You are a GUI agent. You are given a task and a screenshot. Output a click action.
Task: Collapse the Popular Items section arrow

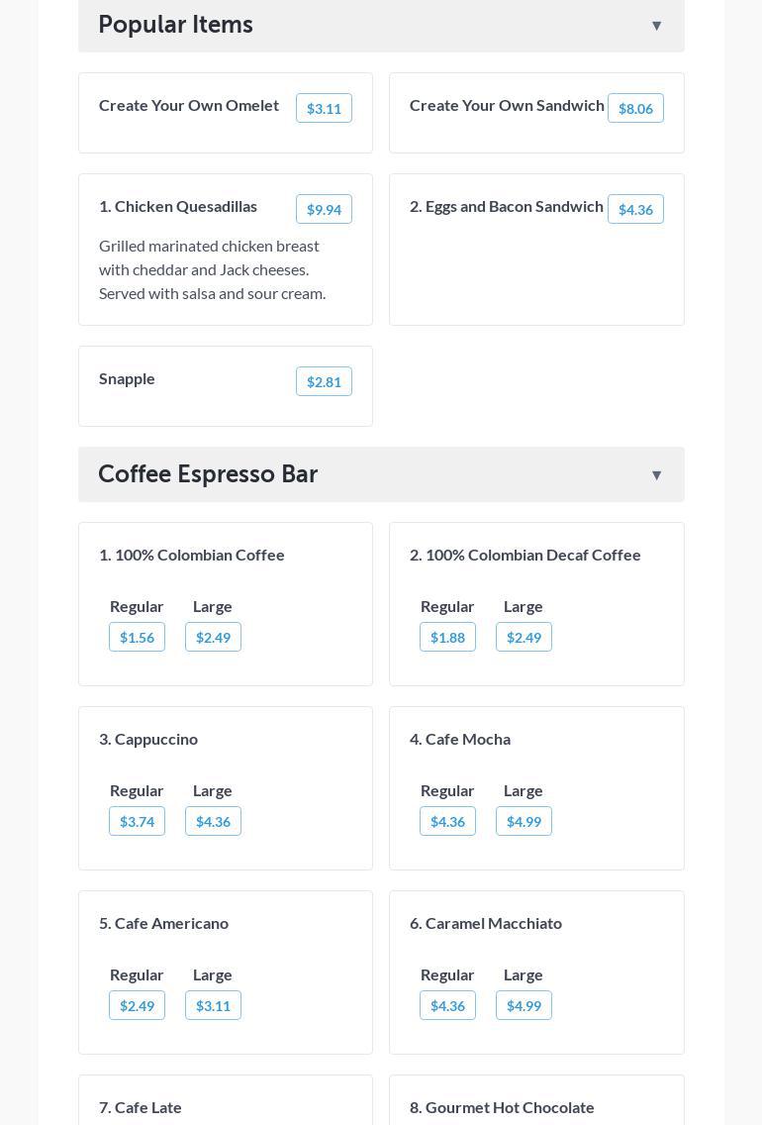pos(656,26)
